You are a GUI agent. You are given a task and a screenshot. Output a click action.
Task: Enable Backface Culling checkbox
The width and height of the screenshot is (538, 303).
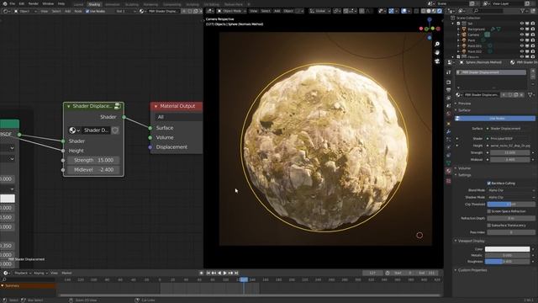click(x=489, y=183)
